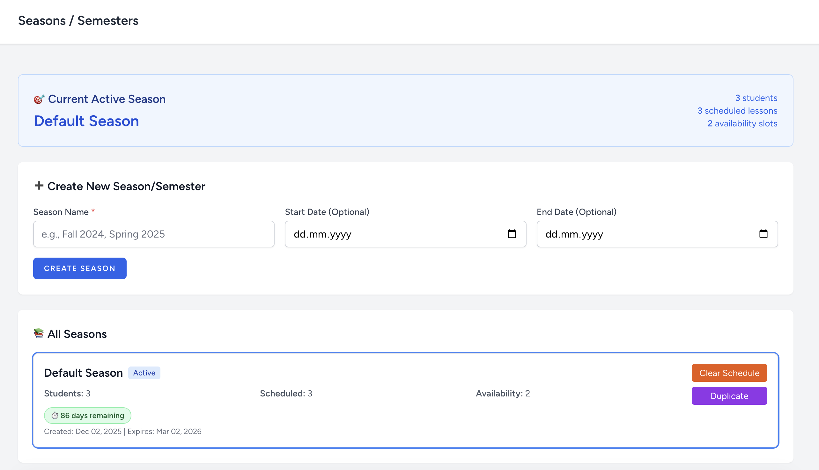
Task: Click the 86 days remaining badge
Action: [x=92, y=416]
